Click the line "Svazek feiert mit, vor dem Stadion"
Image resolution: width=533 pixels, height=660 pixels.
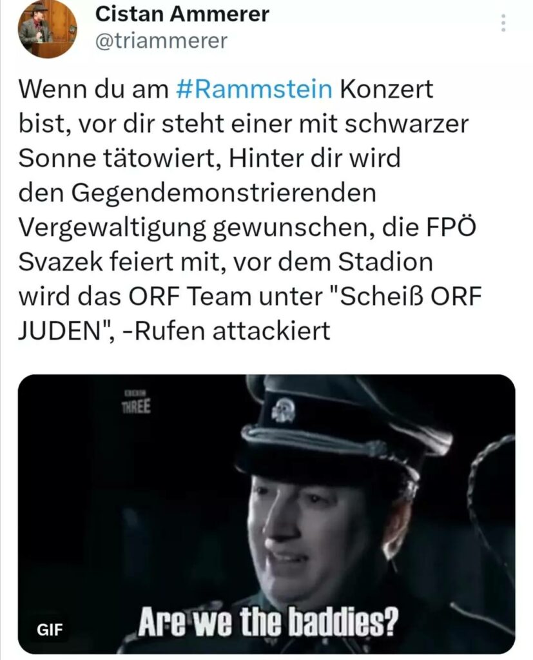point(226,262)
